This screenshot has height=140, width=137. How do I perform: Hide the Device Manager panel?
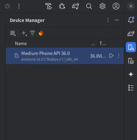pos(117,20)
